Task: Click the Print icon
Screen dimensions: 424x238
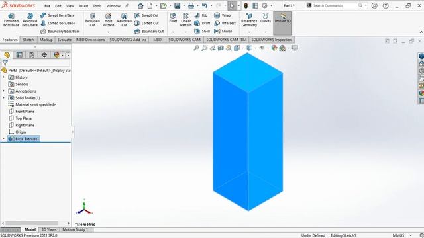Action: [x=191, y=6]
